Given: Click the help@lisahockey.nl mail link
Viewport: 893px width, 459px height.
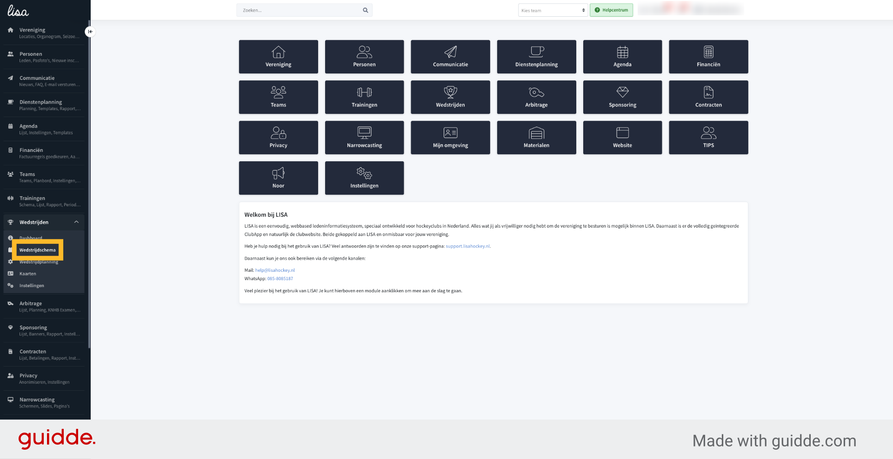Looking at the screenshot, I should (275, 270).
